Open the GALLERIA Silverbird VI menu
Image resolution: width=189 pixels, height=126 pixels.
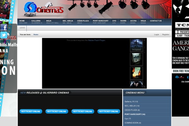(x=37, y=22)
